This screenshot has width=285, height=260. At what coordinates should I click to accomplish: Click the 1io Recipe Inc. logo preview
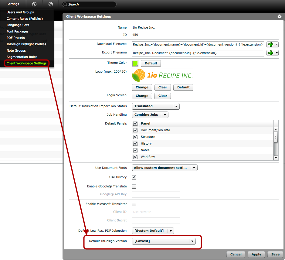click(162, 75)
